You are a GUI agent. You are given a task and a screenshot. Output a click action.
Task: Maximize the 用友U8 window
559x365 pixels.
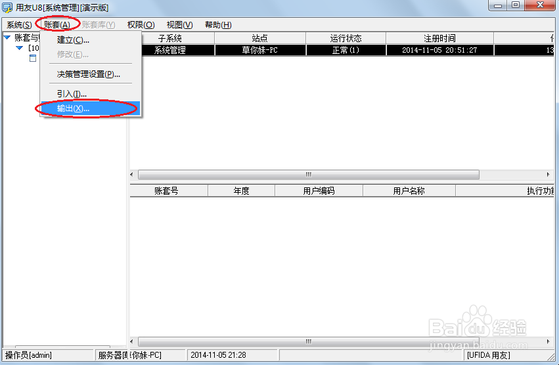(516, 5)
